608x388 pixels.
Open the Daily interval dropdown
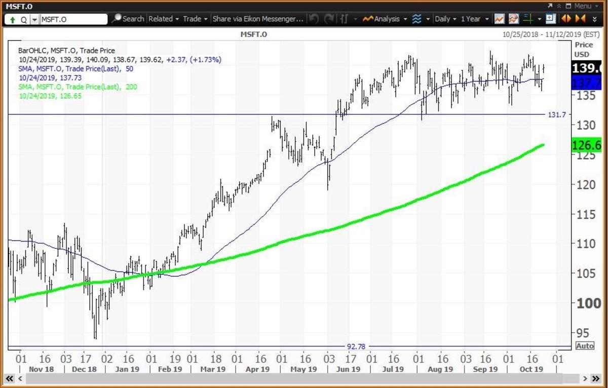(445, 19)
